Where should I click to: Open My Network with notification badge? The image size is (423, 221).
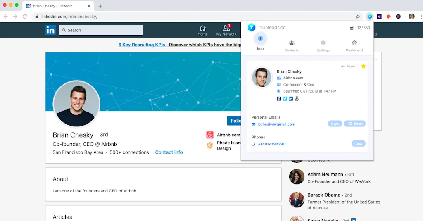coord(226,30)
